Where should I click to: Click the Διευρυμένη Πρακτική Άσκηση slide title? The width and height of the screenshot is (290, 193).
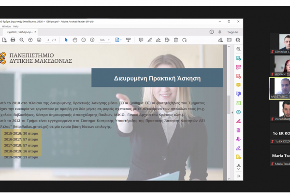157,78
